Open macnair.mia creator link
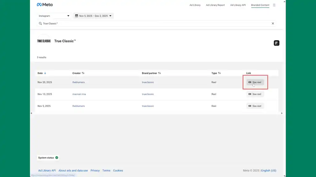 (x=79, y=94)
